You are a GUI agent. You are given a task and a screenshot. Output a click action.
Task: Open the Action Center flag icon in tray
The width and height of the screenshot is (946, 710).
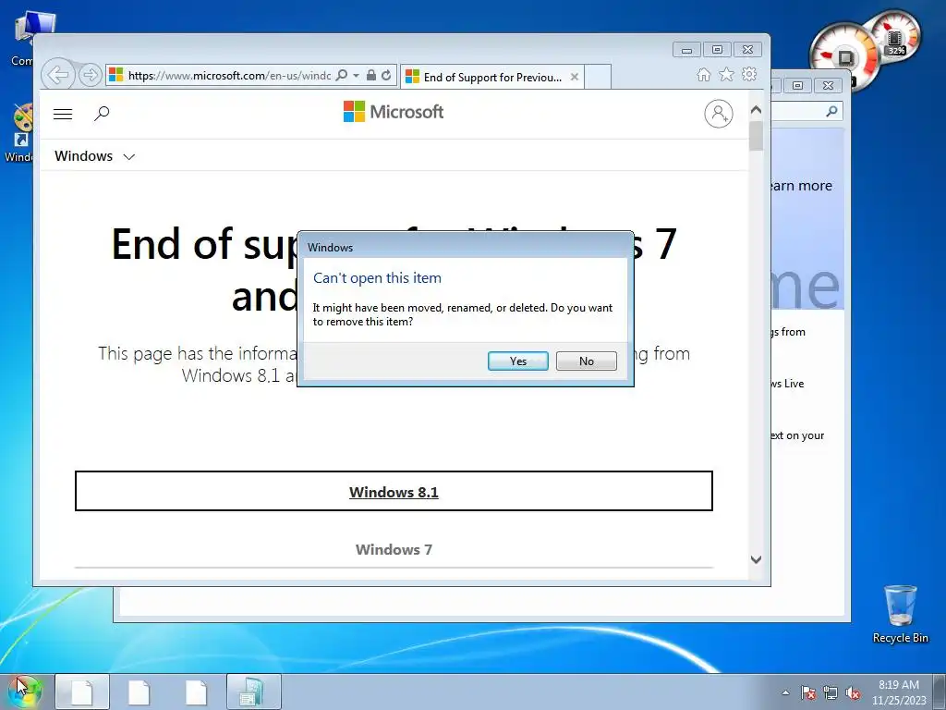tap(808, 693)
